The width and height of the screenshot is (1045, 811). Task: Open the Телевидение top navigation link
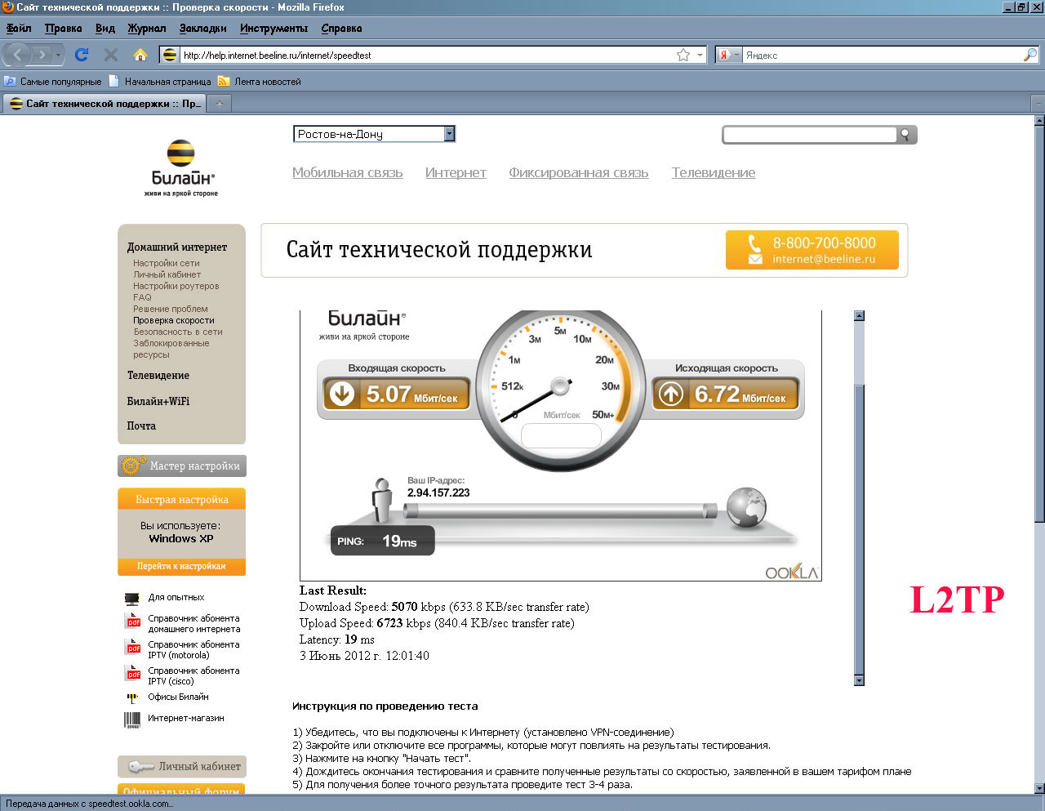click(714, 172)
